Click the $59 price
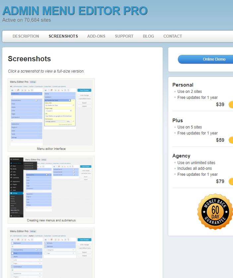 coord(220,140)
